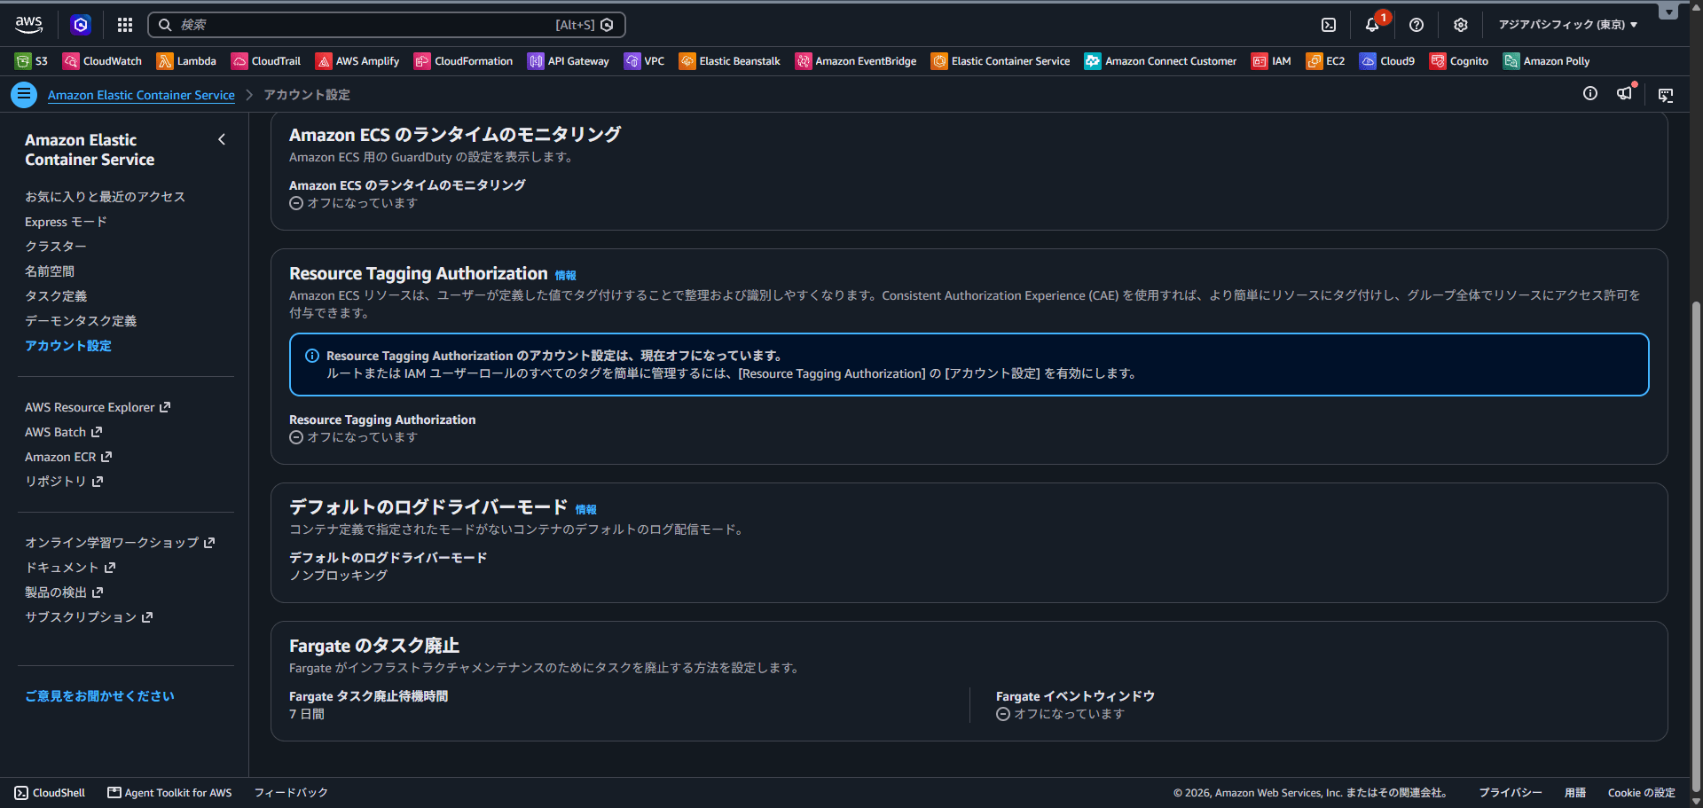Open CloudTrail favorite shortcut

click(x=266, y=61)
